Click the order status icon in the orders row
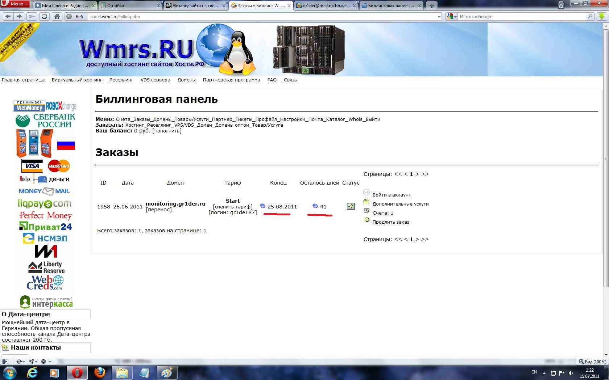Image resolution: width=609 pixels, height=380 pixels. click(351, 206)
